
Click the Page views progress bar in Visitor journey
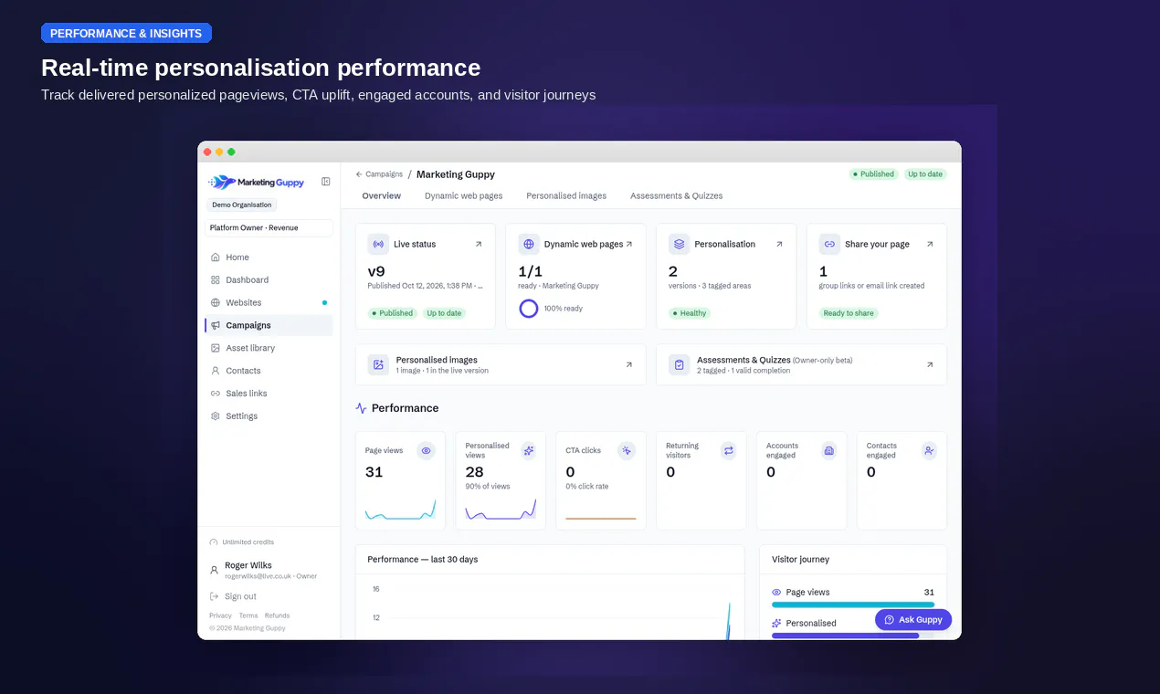[x=853, y=605]
